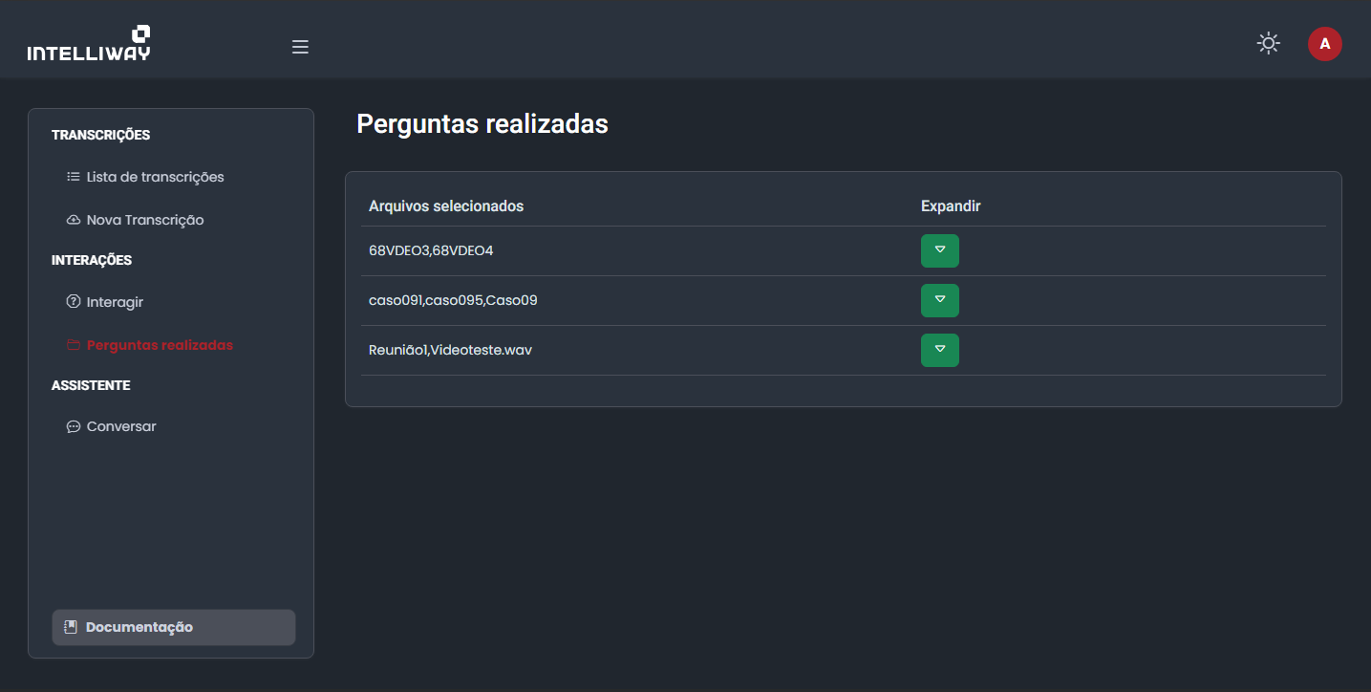Switch theme with the sun icon
Screen dimensions: 1371x692
[1268, 43]
